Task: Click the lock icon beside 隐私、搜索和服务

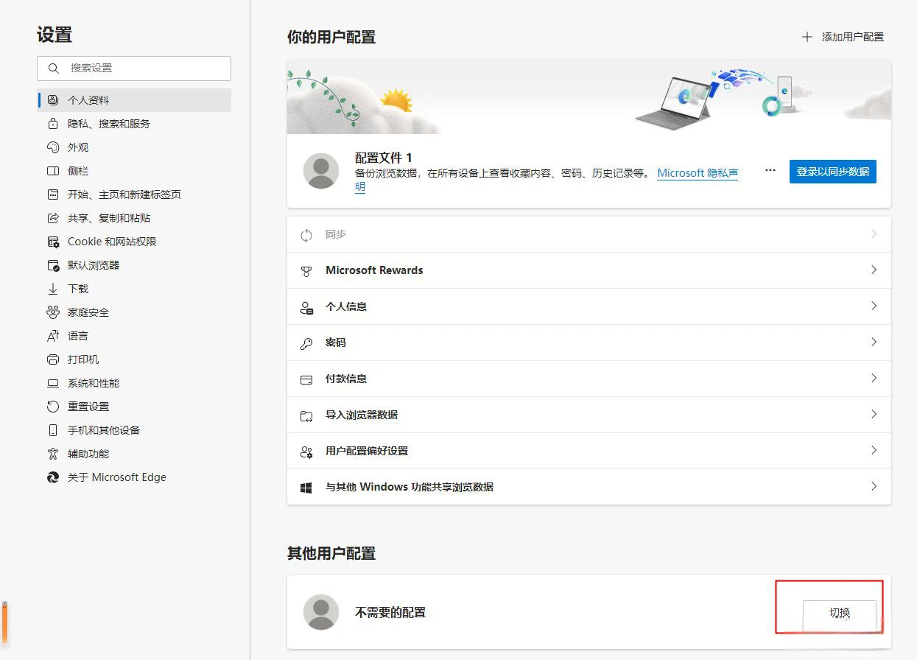Action: coord(52,124)
